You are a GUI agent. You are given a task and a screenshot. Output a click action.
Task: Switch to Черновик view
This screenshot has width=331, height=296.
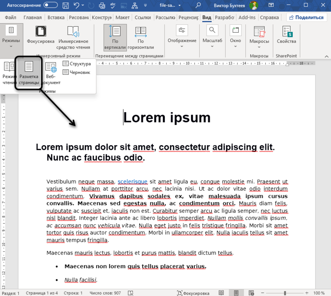pos(76,72)
